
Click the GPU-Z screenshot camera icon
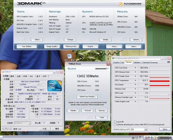(x=168, y=62)
